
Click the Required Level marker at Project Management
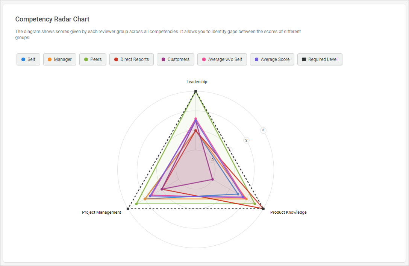click(x=128, y=209)
